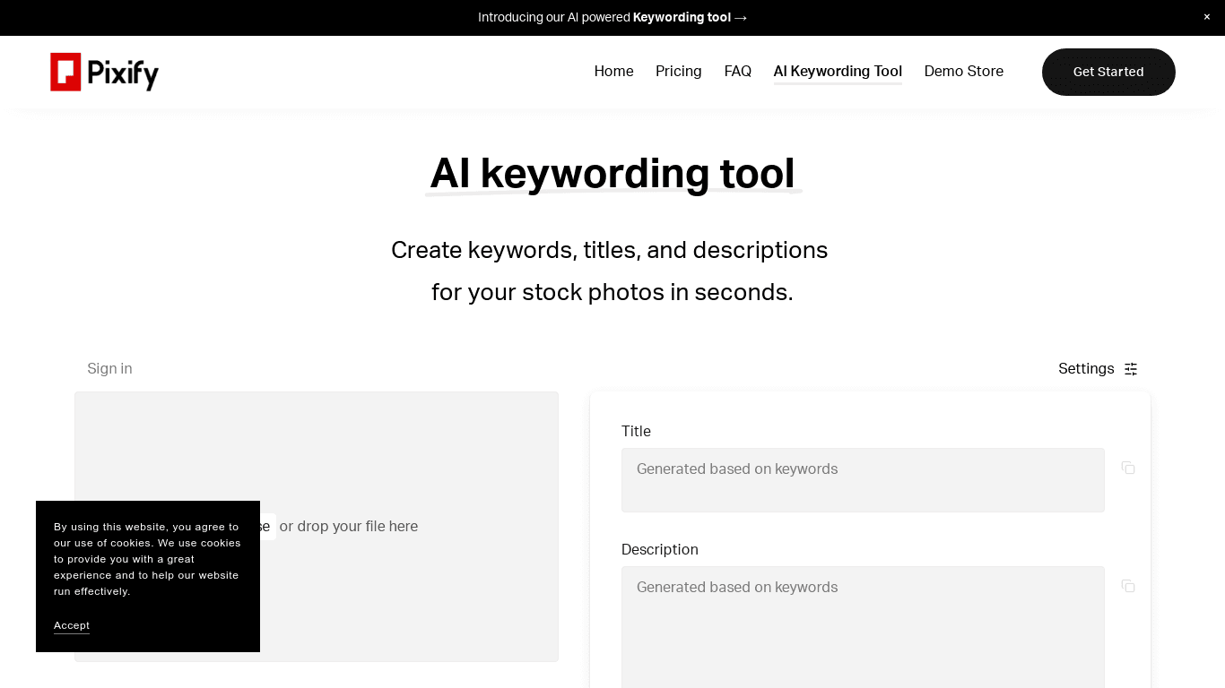Open the Settings label above the form

[1085, 369]
